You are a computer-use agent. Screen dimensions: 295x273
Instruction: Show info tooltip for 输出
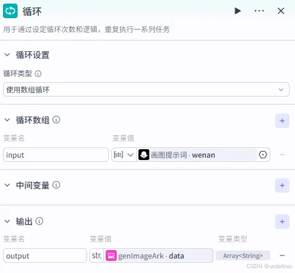pos(39,221)
